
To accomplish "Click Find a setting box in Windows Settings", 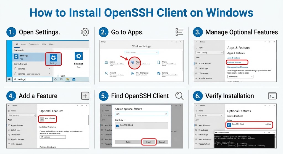I will [141, 53].
